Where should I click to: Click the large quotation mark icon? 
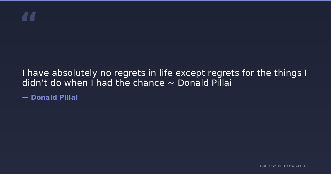(29, 16)
